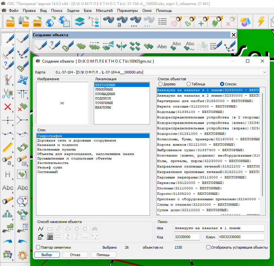Expand the Карта dropdown list
The width and height of the screenshot is (274, 266).
pos(265,72)
